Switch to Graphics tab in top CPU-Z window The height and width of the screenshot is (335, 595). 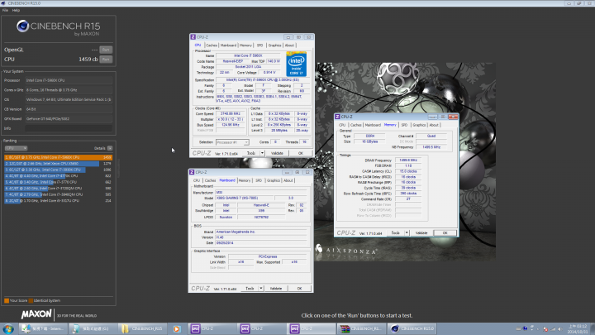click(x=274, y=45)
